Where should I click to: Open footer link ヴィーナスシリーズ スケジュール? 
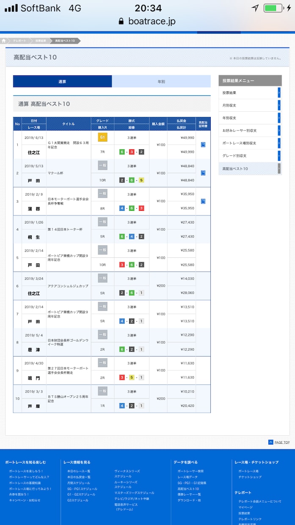[x=127, y=473]
